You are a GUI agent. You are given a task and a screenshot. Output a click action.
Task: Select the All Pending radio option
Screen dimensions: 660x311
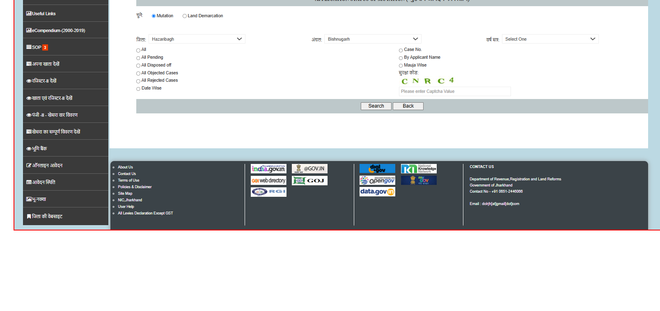(x=138, y=58)
